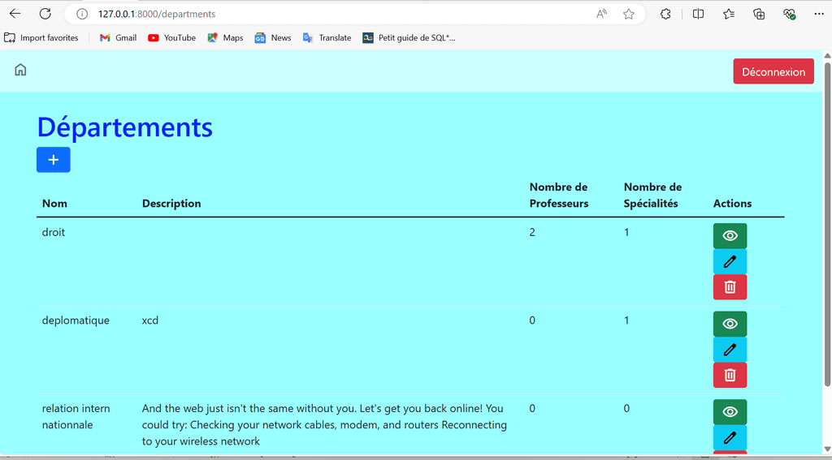Viewport: 832px width, 460px height.
Task: Open the Collections icon
Action: point(759,14)
